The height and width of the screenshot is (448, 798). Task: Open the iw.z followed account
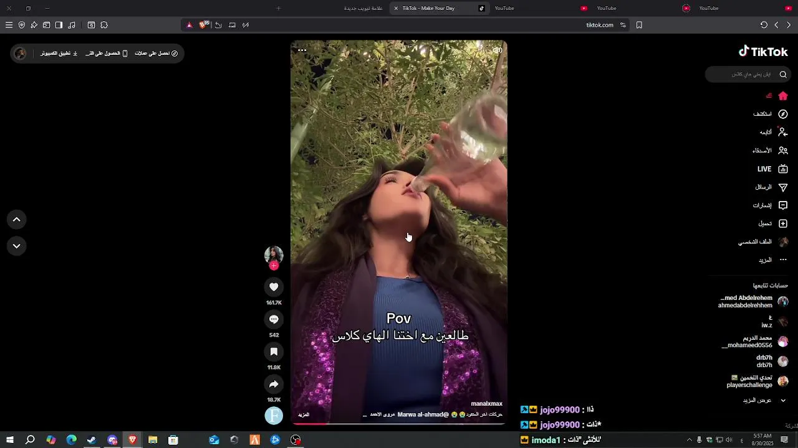[x=774, y=322]
